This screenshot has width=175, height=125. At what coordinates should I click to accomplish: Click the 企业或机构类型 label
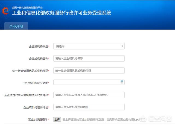(39, 46)
